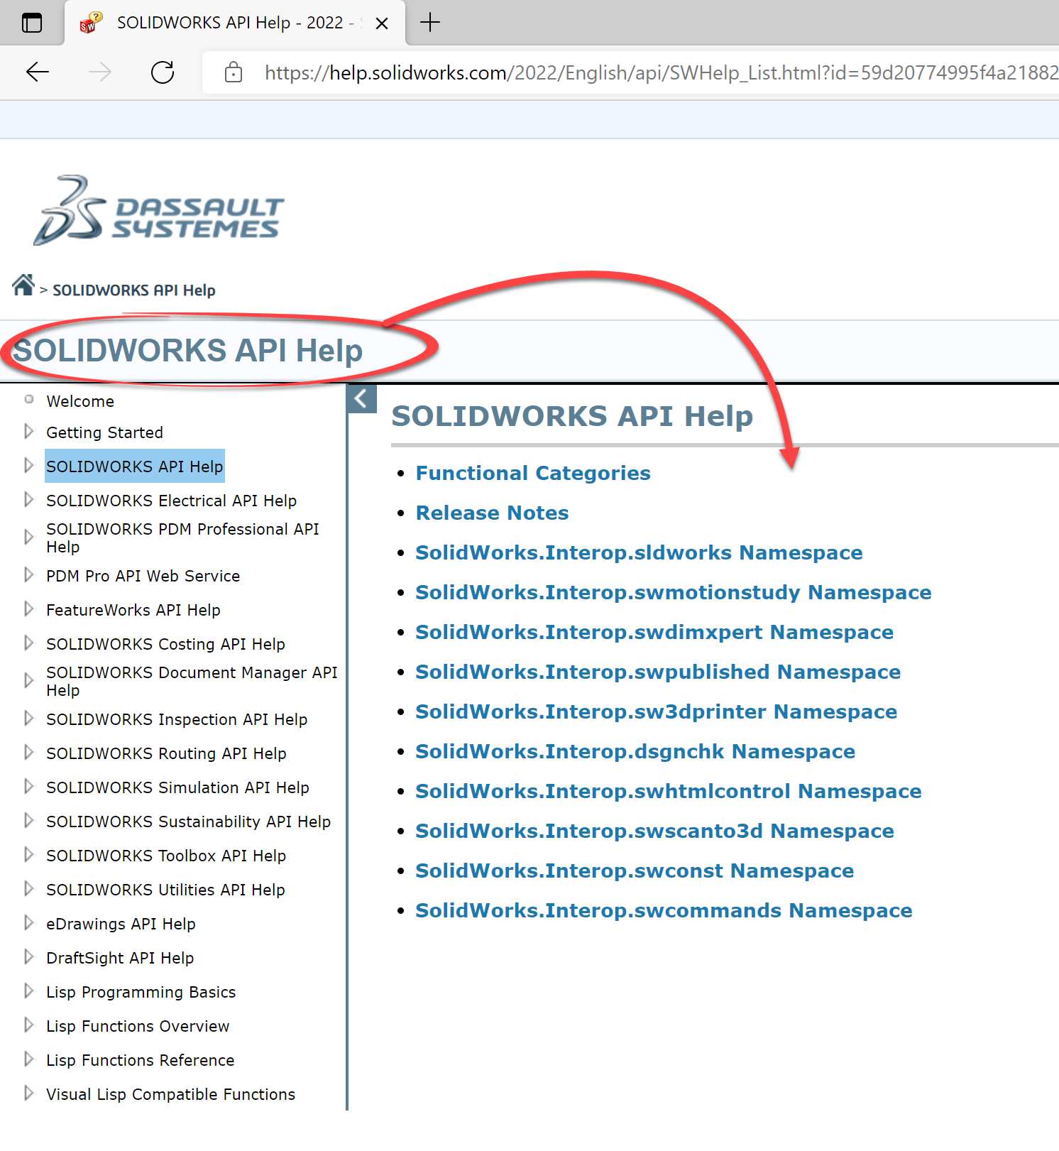Expand SOLIDWORKS Document Manager API Help arrow
Screen dimensions: 1059x1151
pyautogui.click(x=28, y=680)
